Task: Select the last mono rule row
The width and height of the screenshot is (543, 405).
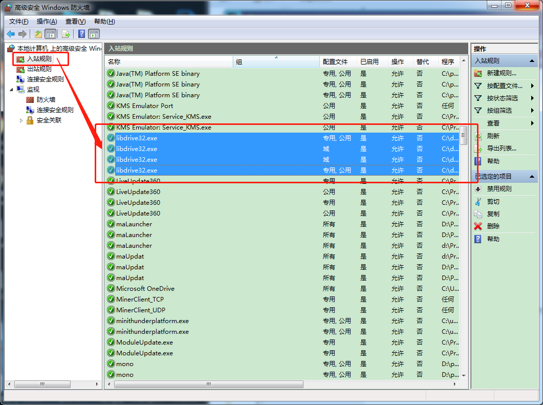Action: click(283, 374)
